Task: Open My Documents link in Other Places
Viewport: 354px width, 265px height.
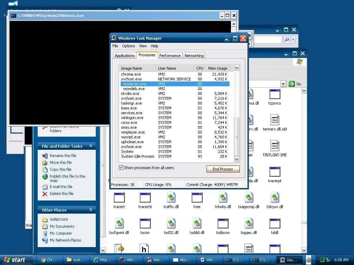Action: click(62, 226)
